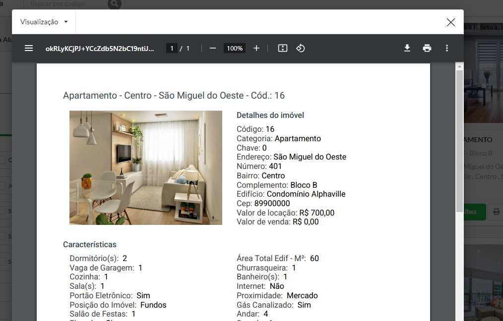Click the 'Número: 401' line
The width and height of the screenshot is (503, 321).
tap(259, 166)
